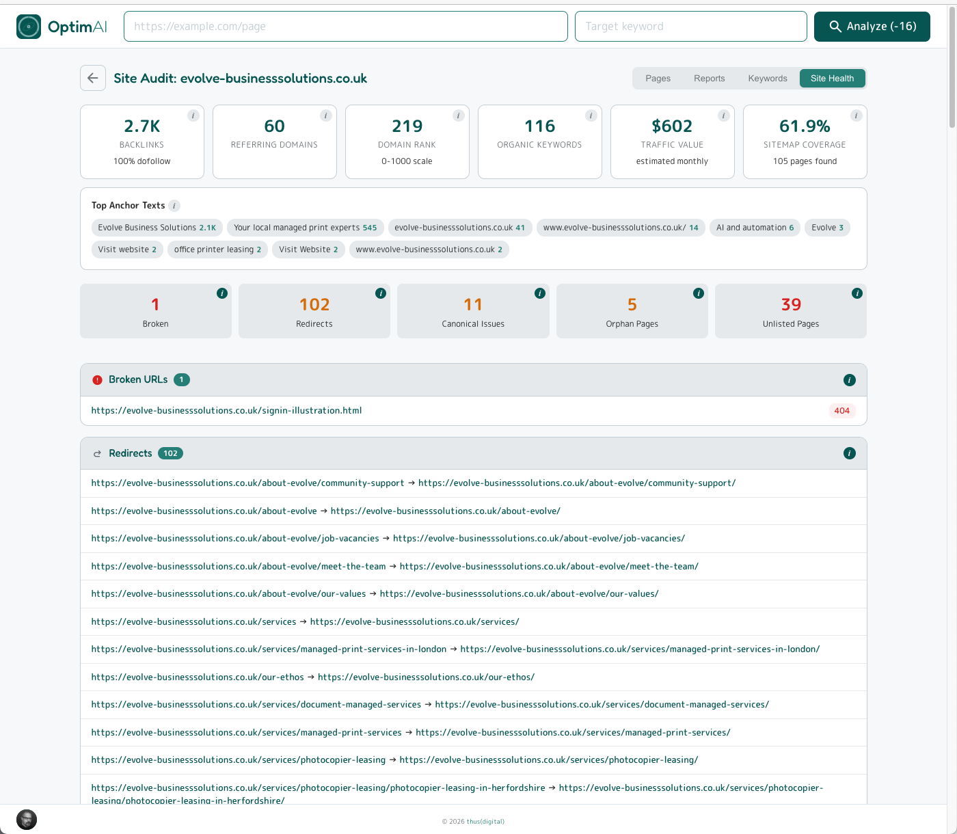
Task: Open info icon in Redirects section header
Action: point(850,453)
